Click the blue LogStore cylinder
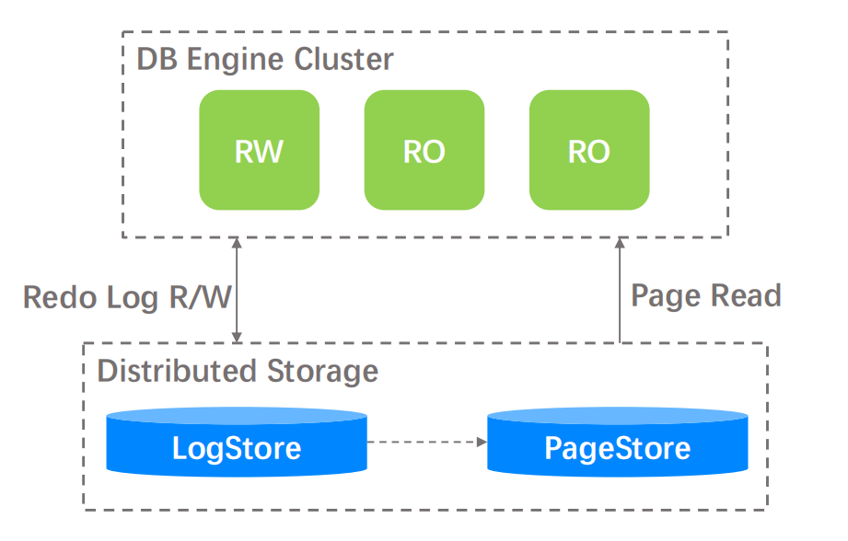Image resolution: width=848 pixels, height=541 pixels. click(x=237, y=448)
